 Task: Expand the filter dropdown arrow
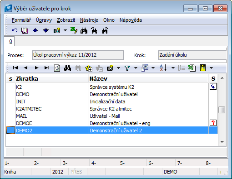pyautogui.click(x=136, y=68)
